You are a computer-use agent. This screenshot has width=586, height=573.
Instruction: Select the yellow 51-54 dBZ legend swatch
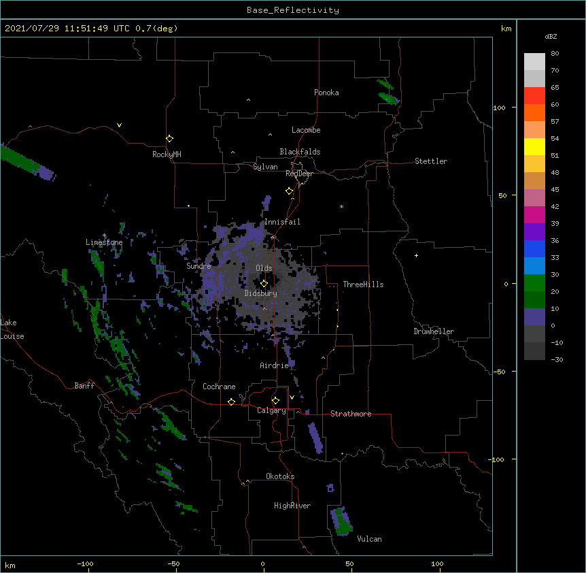point(534,146)
